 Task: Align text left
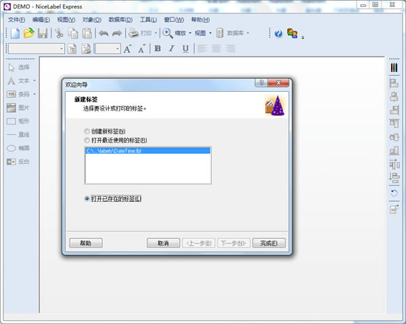pyautogui.click(x=202, y=49)
